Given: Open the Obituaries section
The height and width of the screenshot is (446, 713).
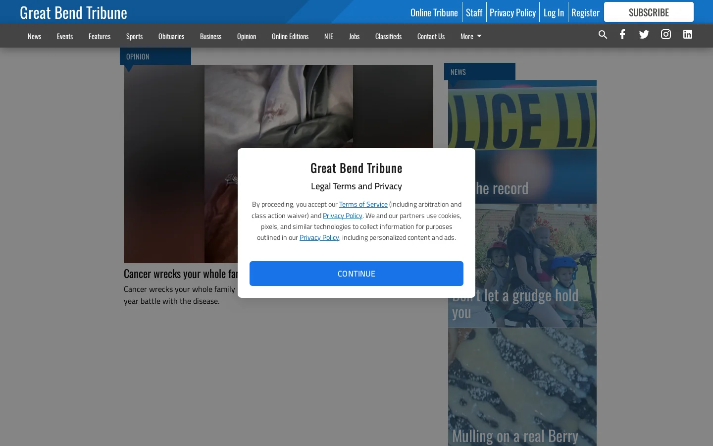Looking at the screenshot, I should 171,36.
